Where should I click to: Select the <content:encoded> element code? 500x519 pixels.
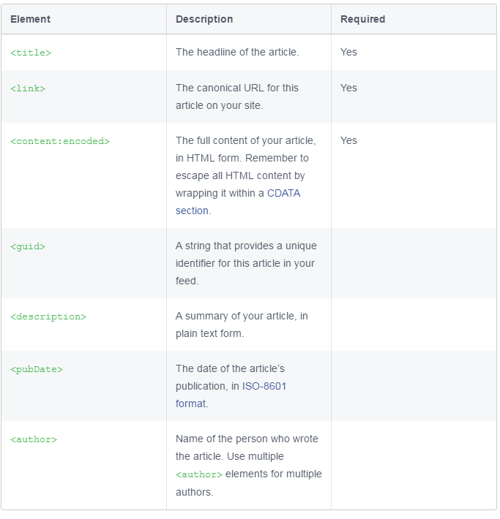point(60,141)
